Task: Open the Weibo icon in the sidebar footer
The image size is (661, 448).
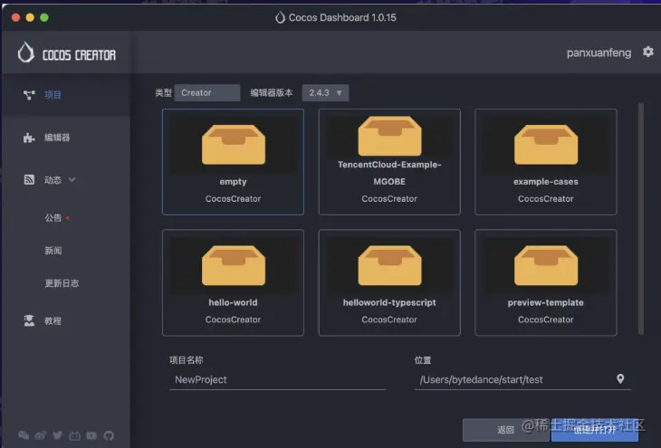Action: pos(41,435)
